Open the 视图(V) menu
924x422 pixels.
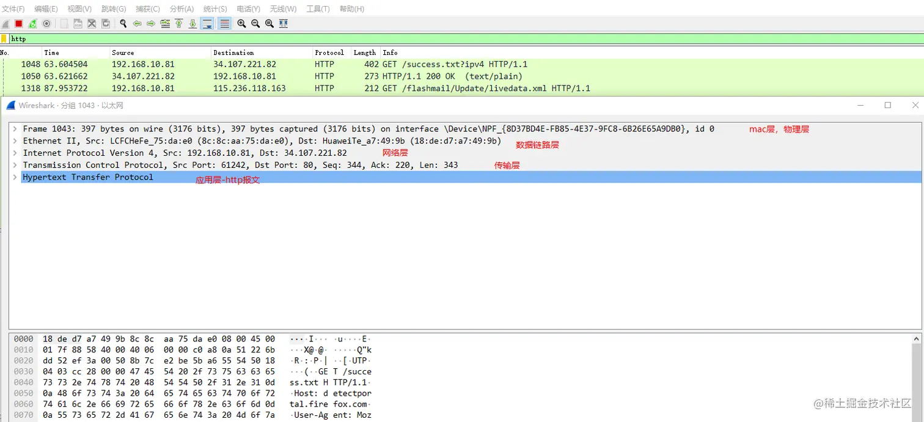point(79,9)
